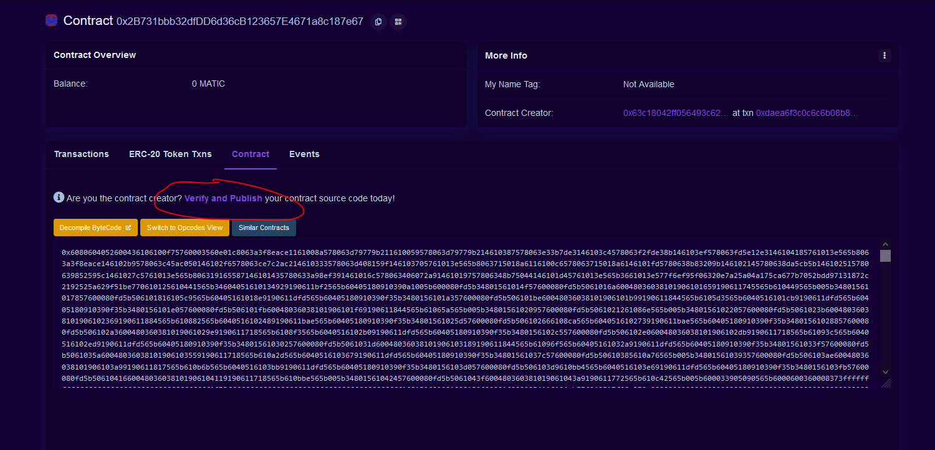The image size is (935, 450).
Task: Click the bytecode scrollbar thumb
Action: (885, 256)
